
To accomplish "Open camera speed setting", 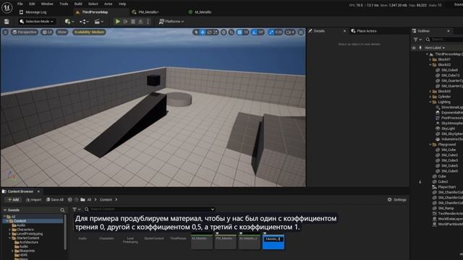I will pyautogui.click(x=290, y=32).
